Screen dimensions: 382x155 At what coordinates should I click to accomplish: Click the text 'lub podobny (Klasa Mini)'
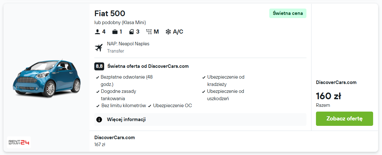120,23
